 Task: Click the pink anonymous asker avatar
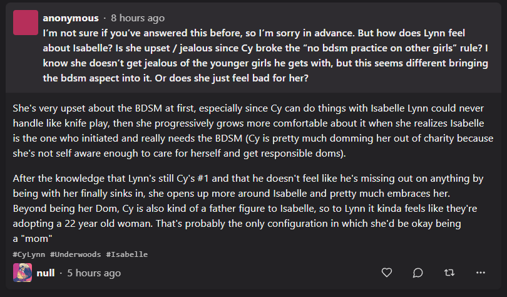point(26,23)
